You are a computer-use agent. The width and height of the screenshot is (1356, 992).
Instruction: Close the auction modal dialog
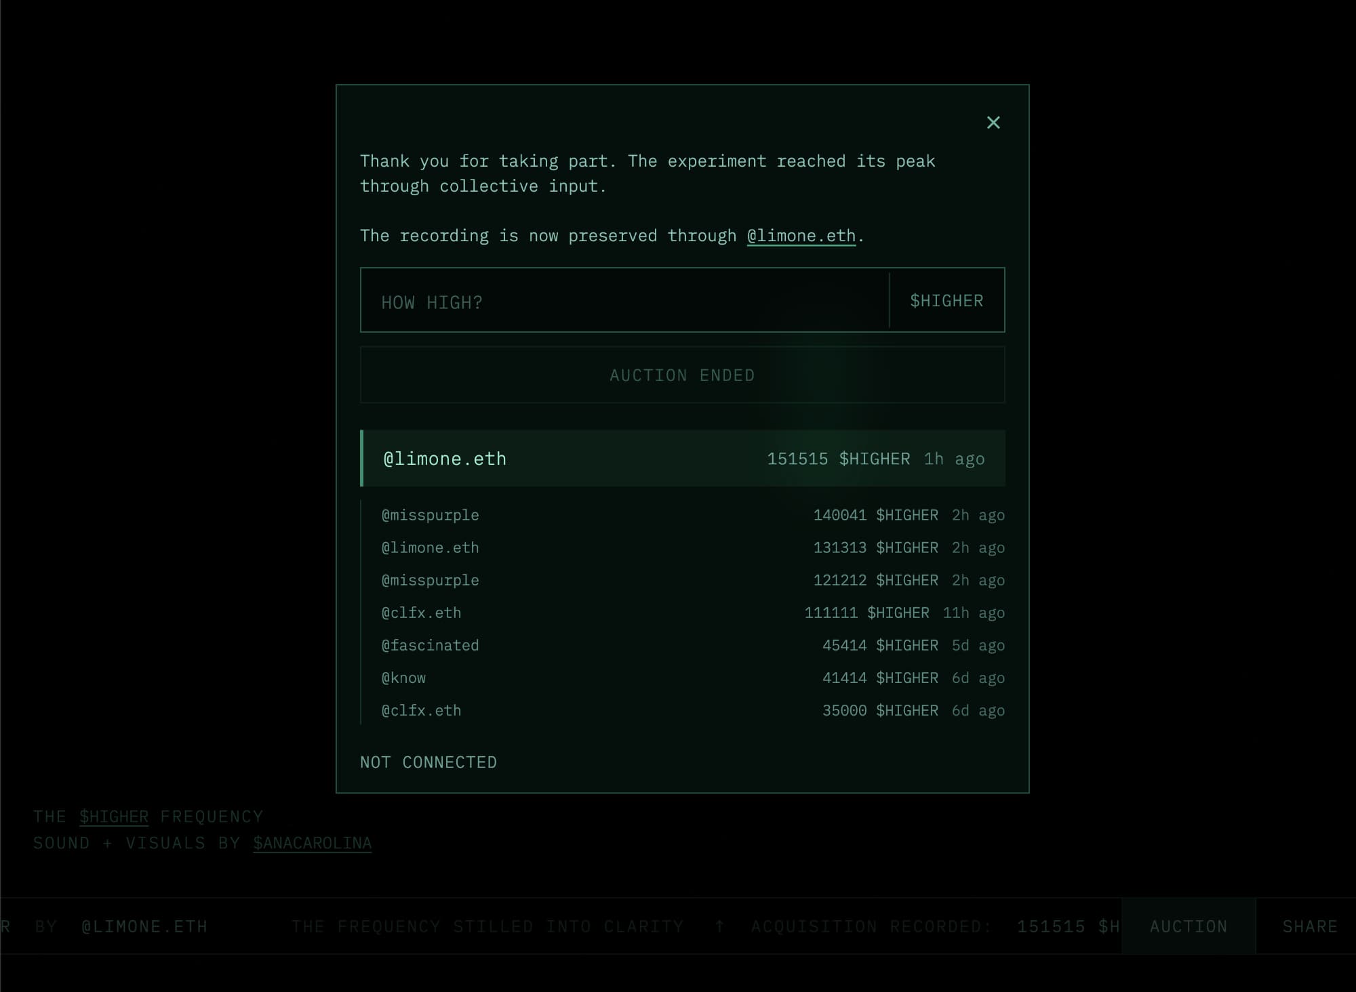[x=993, y=123]
